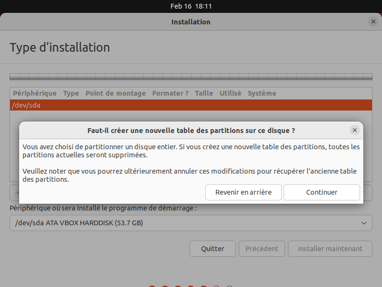382x287 pixels.
Task: Click the Utilisé column header
Action: click(230, 93)
